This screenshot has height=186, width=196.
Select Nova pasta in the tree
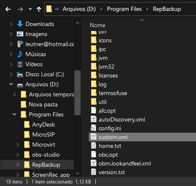click(43, 104)
